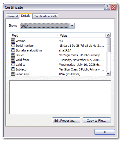Click the Public key field icon
121x141 pixels.
coord(13,74)
